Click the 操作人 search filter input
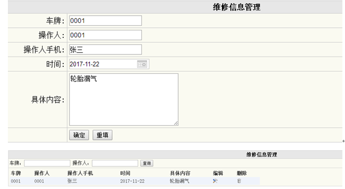 (115, 163)
